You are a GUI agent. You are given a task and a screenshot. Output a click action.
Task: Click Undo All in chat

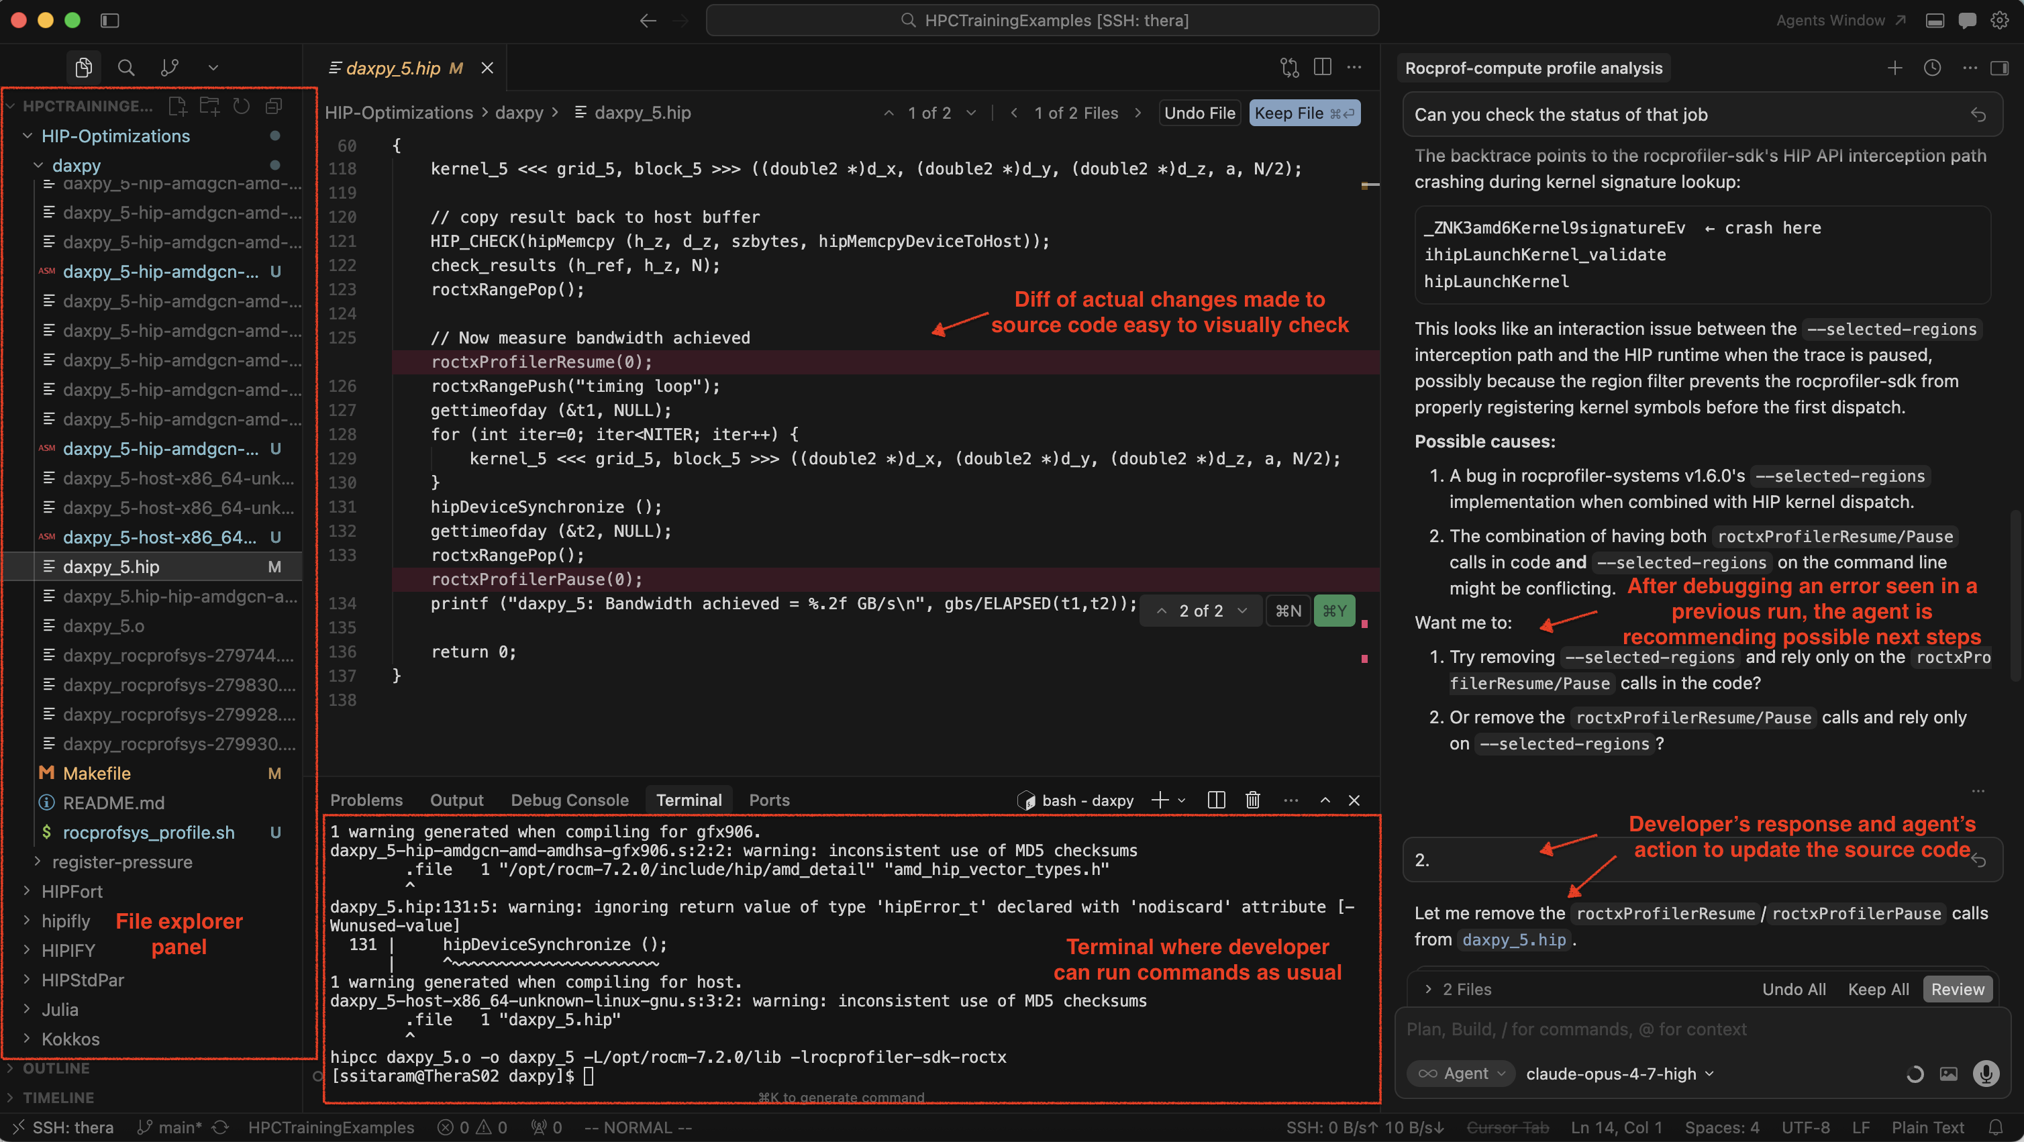coord(1793,989)
